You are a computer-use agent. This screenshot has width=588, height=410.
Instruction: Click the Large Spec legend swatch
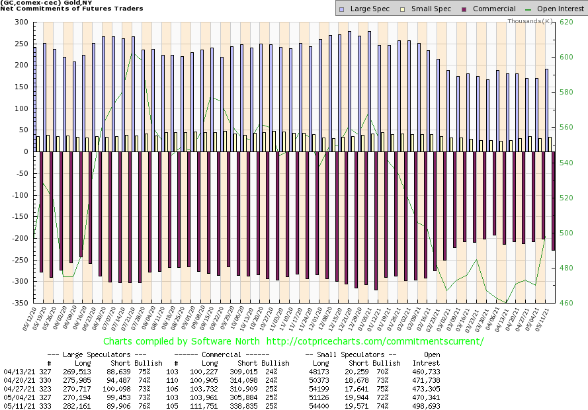click(x=341, y=9)
